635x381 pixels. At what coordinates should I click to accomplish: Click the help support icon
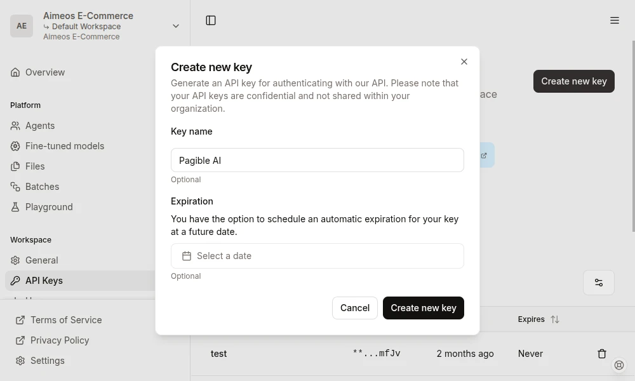(x=619, y=365)
